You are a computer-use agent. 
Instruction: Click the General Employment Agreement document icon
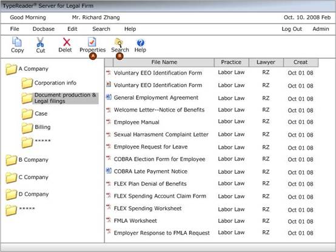[x=109, y=97]
